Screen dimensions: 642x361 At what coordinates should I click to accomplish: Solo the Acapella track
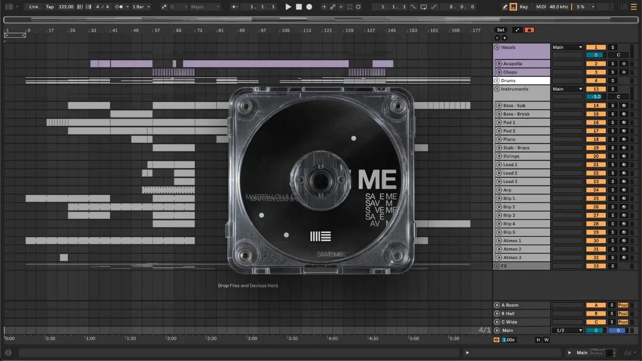[x=612, y=64]
